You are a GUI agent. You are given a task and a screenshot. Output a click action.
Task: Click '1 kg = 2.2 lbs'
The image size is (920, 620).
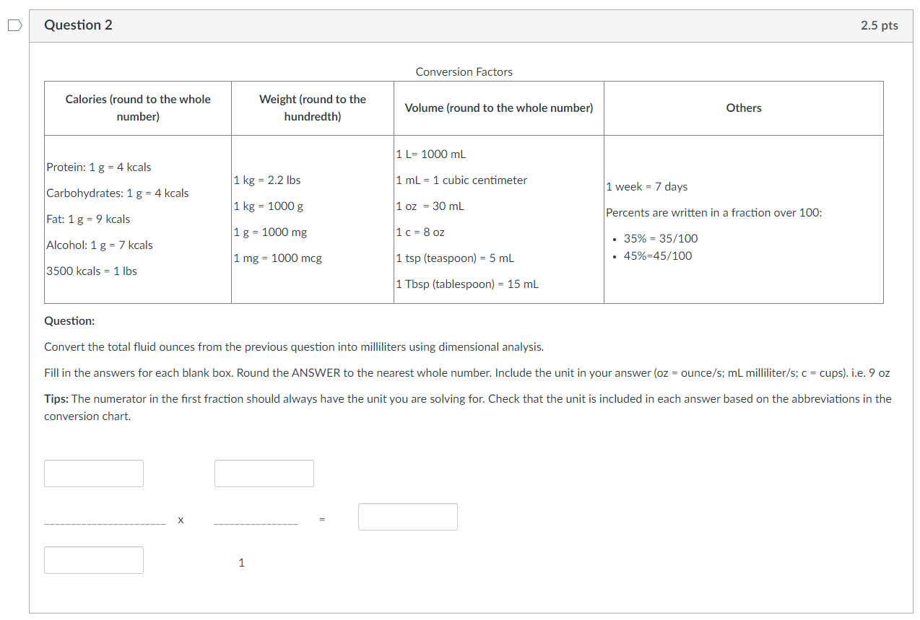click(x=267, y=180)
